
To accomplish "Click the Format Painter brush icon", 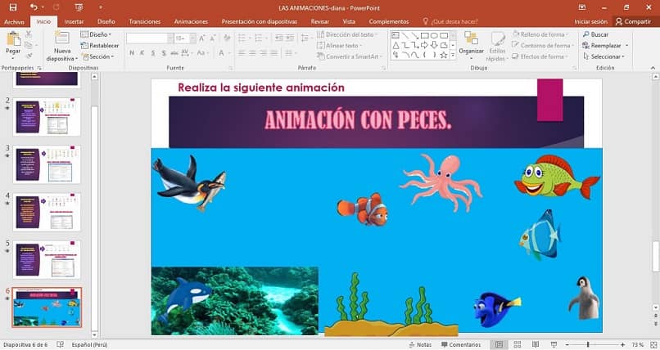I will [x=29, y=56].
